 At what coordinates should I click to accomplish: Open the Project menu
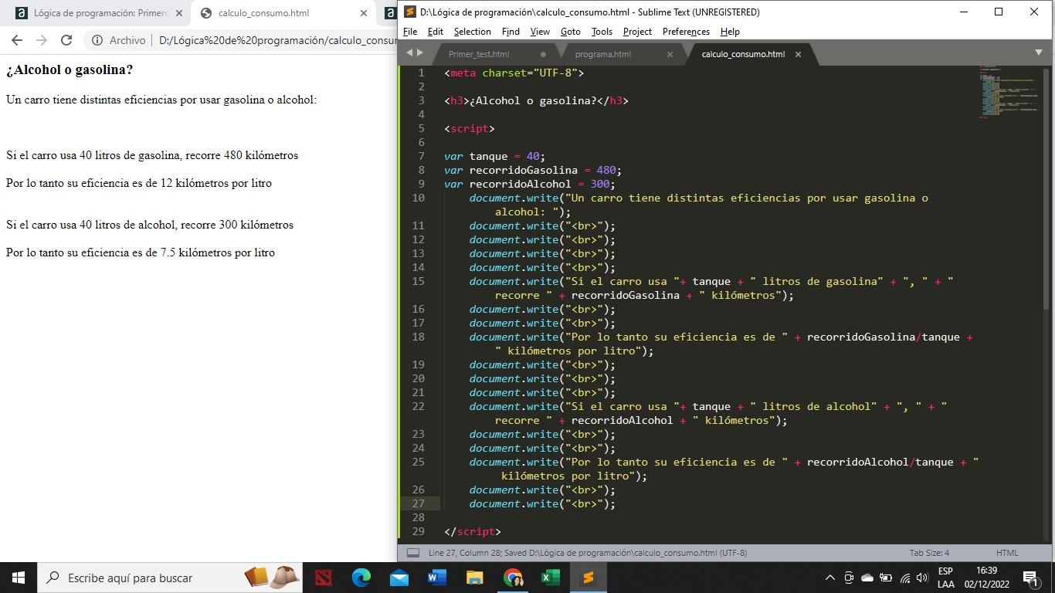637,32
